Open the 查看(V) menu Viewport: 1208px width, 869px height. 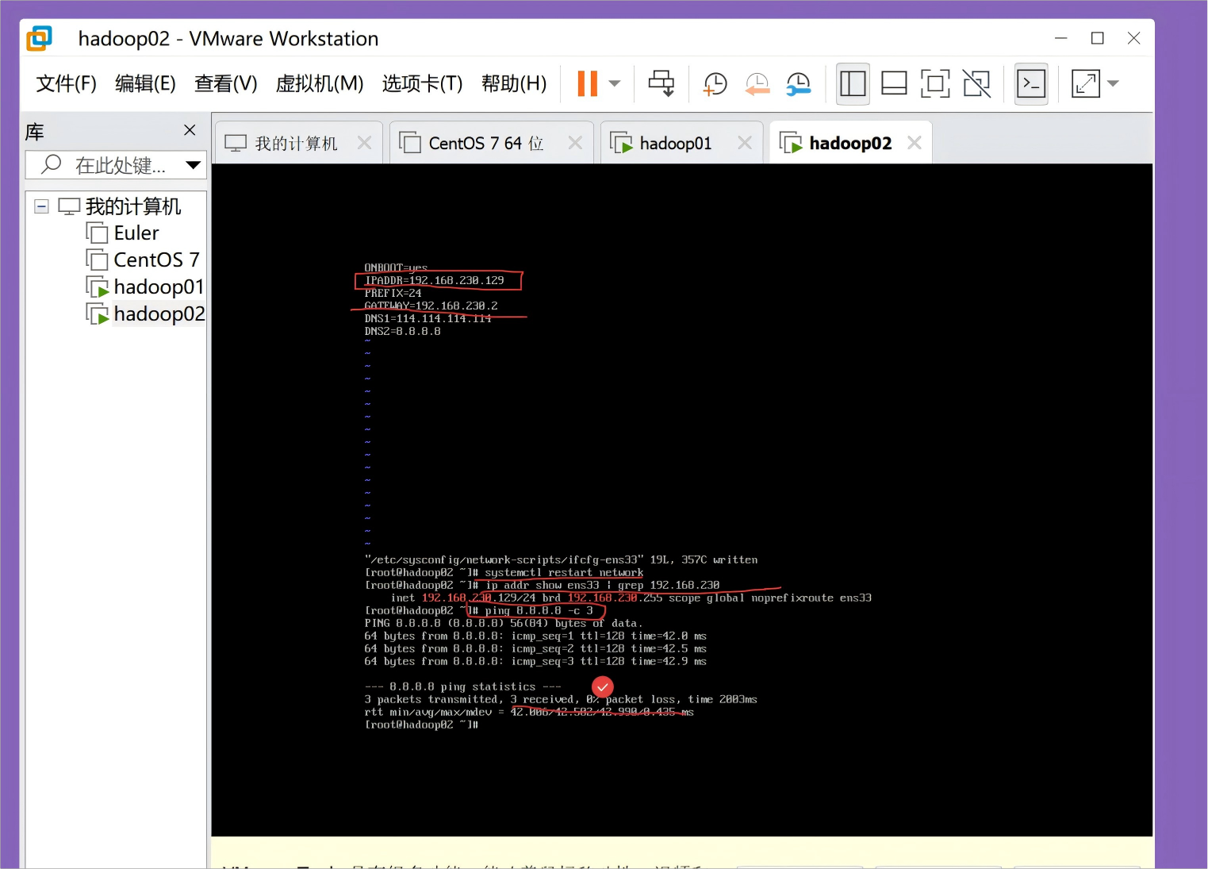point(226,83)
